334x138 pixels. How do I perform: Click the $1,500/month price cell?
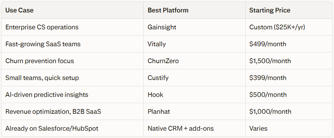tap(289, 61)
